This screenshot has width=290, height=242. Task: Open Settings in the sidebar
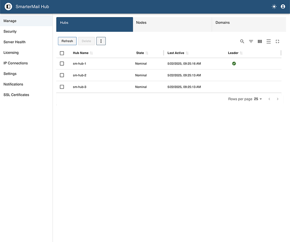coord(26,74)
